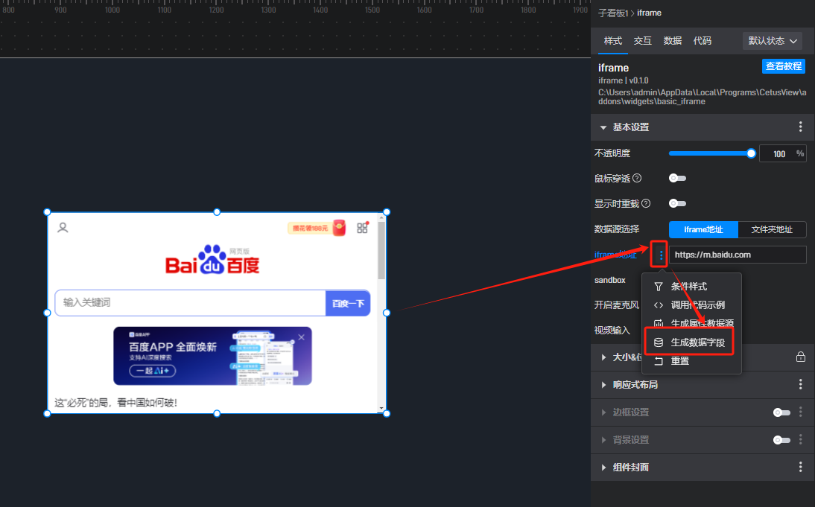The height and width of the screenshot is (507, 815).
Task: Click the Baidu apps grid icon
Action: [x=362, y=228]
